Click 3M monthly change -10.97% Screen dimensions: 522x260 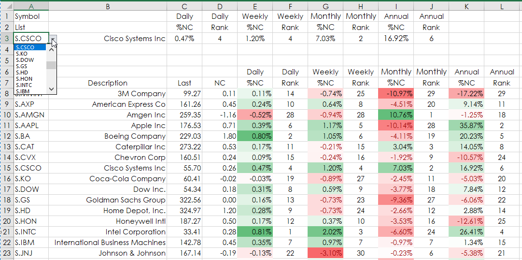[x=396, y=94]
